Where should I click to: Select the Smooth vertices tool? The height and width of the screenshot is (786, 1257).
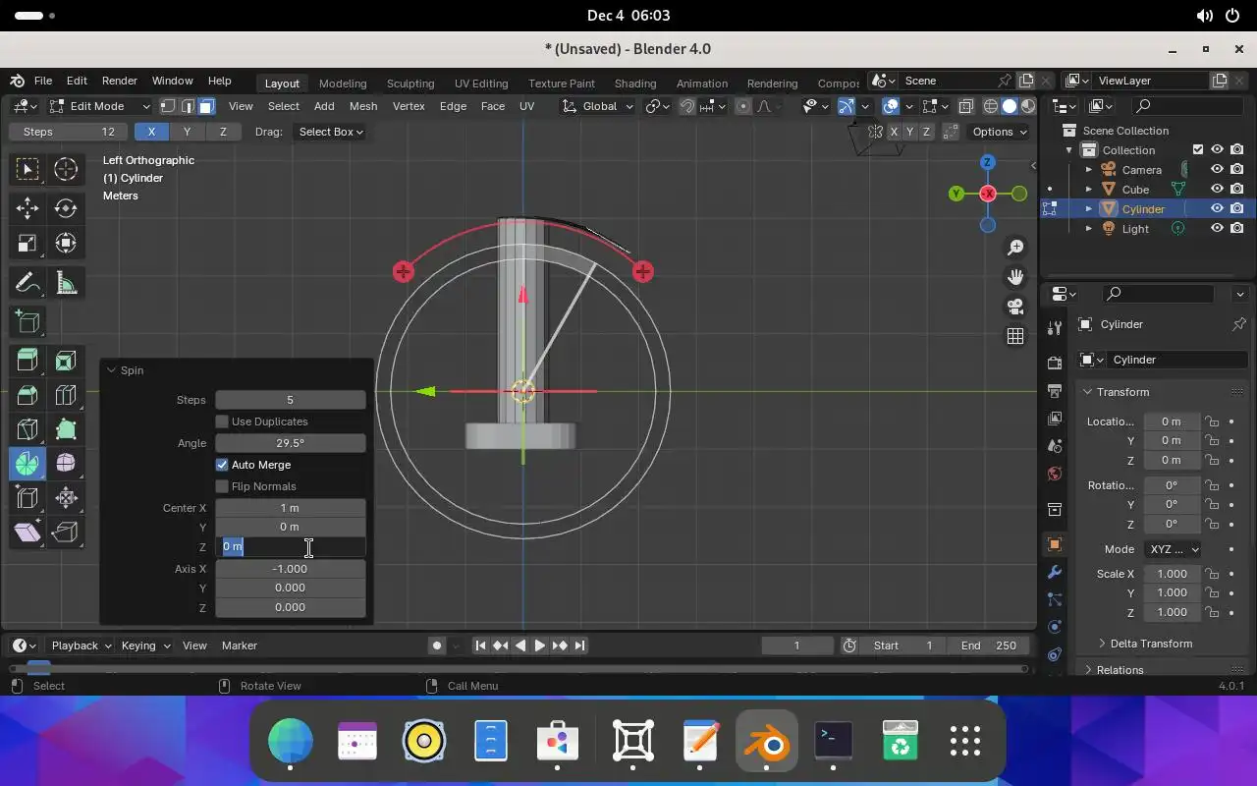click(x=66, y=464)
